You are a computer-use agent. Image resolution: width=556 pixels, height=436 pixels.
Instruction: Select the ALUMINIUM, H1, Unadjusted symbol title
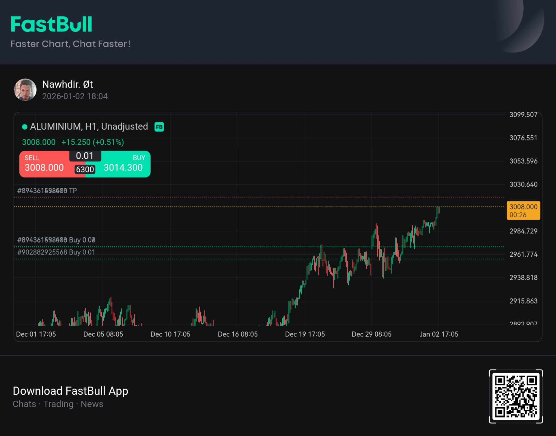point(89,126)
